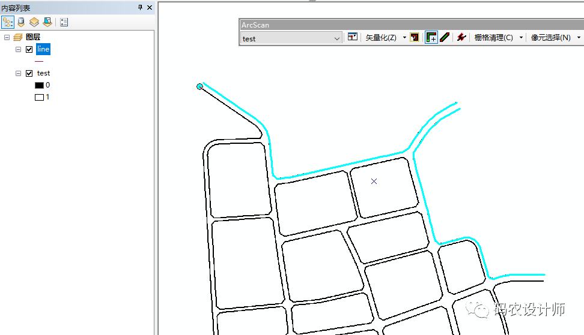Open the 像元选择(N) menu
The width and height of the screenshot is (584, 335).
point(555,38)
